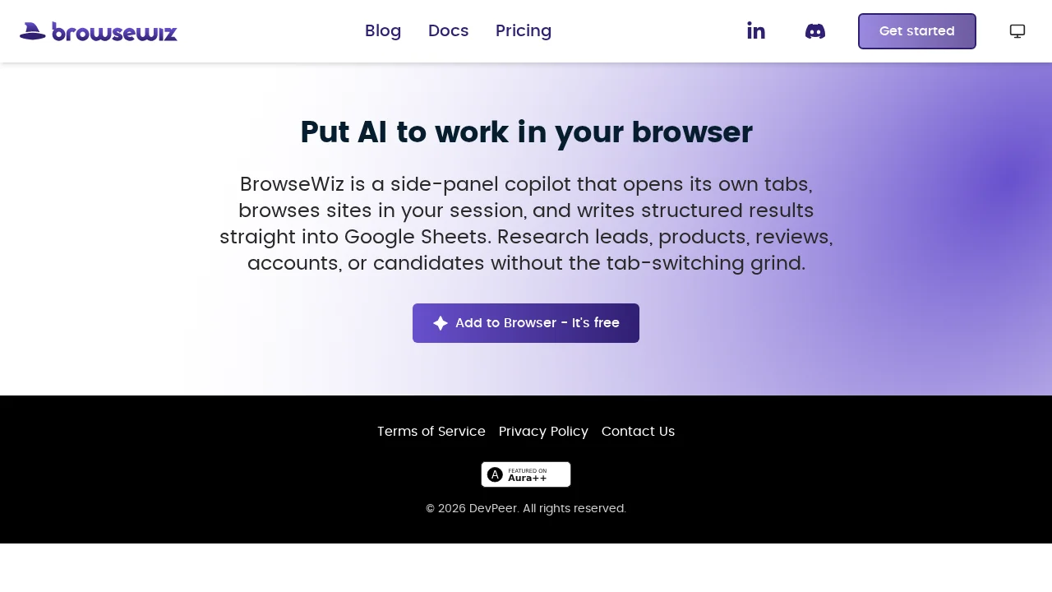Click the monitor display icon top right
This screenshot has width=1052, height=592.
click(1017, 30)
